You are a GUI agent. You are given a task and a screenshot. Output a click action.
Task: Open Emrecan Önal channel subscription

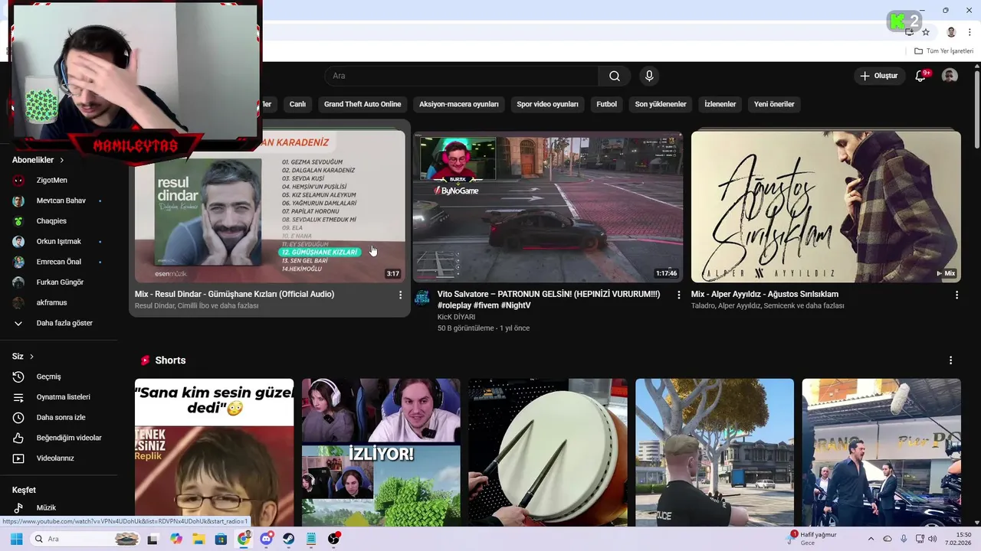58,262
